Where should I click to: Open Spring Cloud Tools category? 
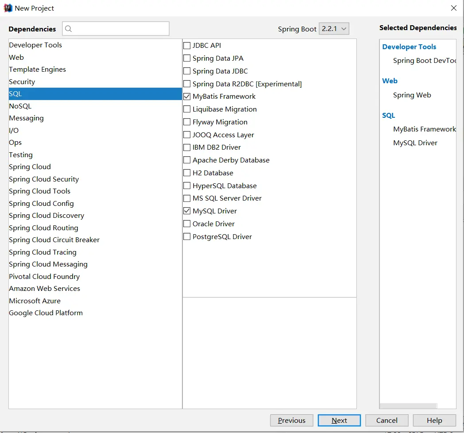click(95, 191)
